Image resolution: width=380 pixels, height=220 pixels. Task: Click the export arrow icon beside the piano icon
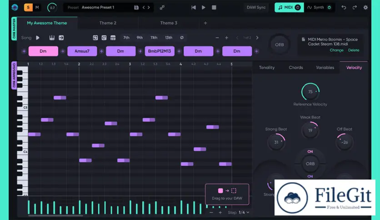(61, 38)
